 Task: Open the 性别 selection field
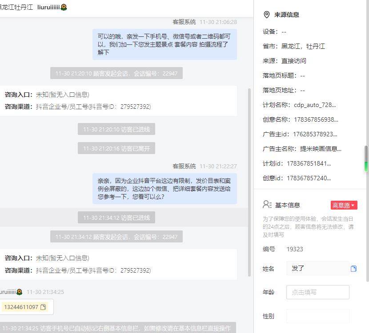coord(318,316)
